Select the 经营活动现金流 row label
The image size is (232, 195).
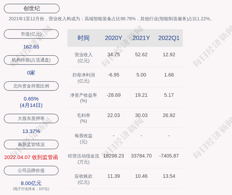(84, 158)
